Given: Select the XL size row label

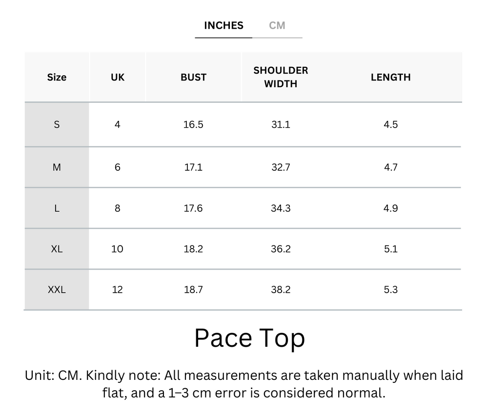Looking at the screenshot, I should pos(57,249).
